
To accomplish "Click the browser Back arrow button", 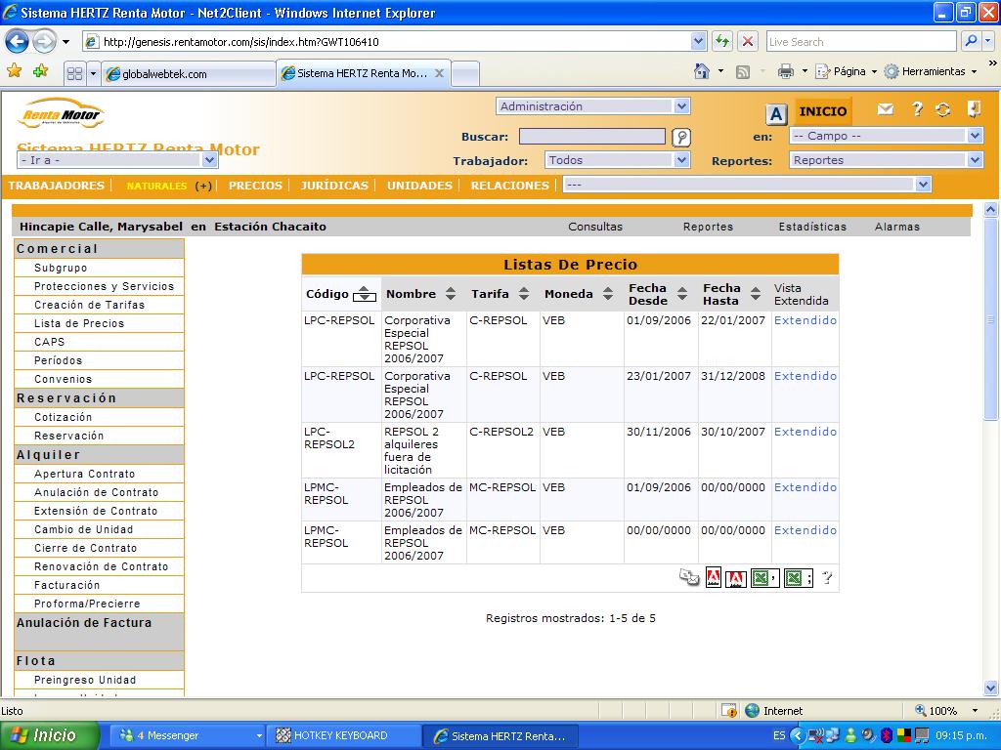I will click(x=18, y=42).
